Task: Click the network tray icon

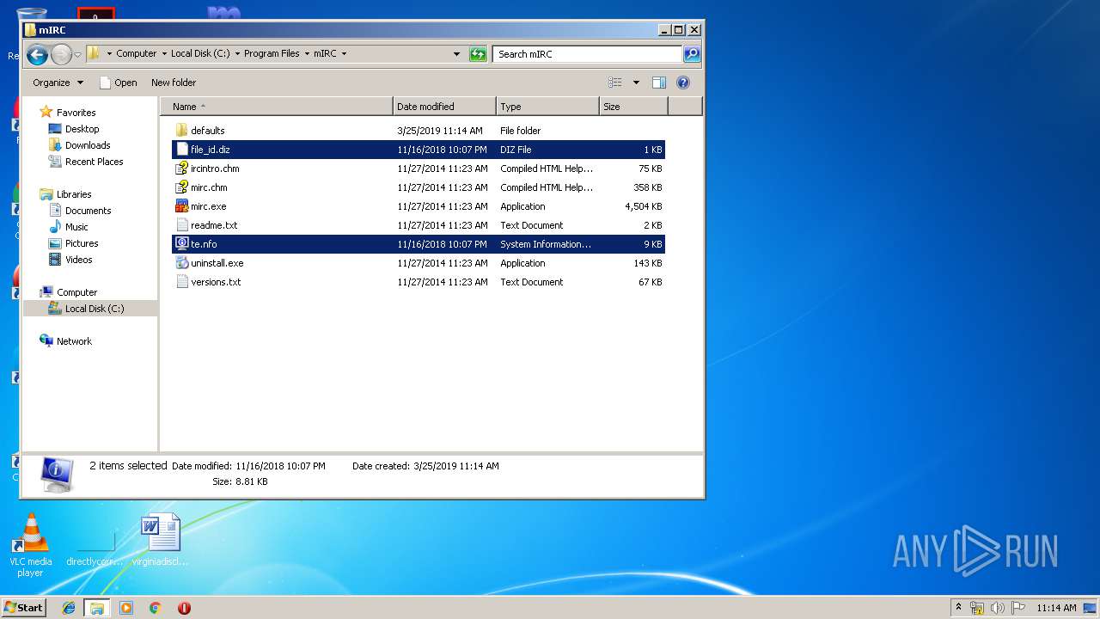Action: [977, 608]
